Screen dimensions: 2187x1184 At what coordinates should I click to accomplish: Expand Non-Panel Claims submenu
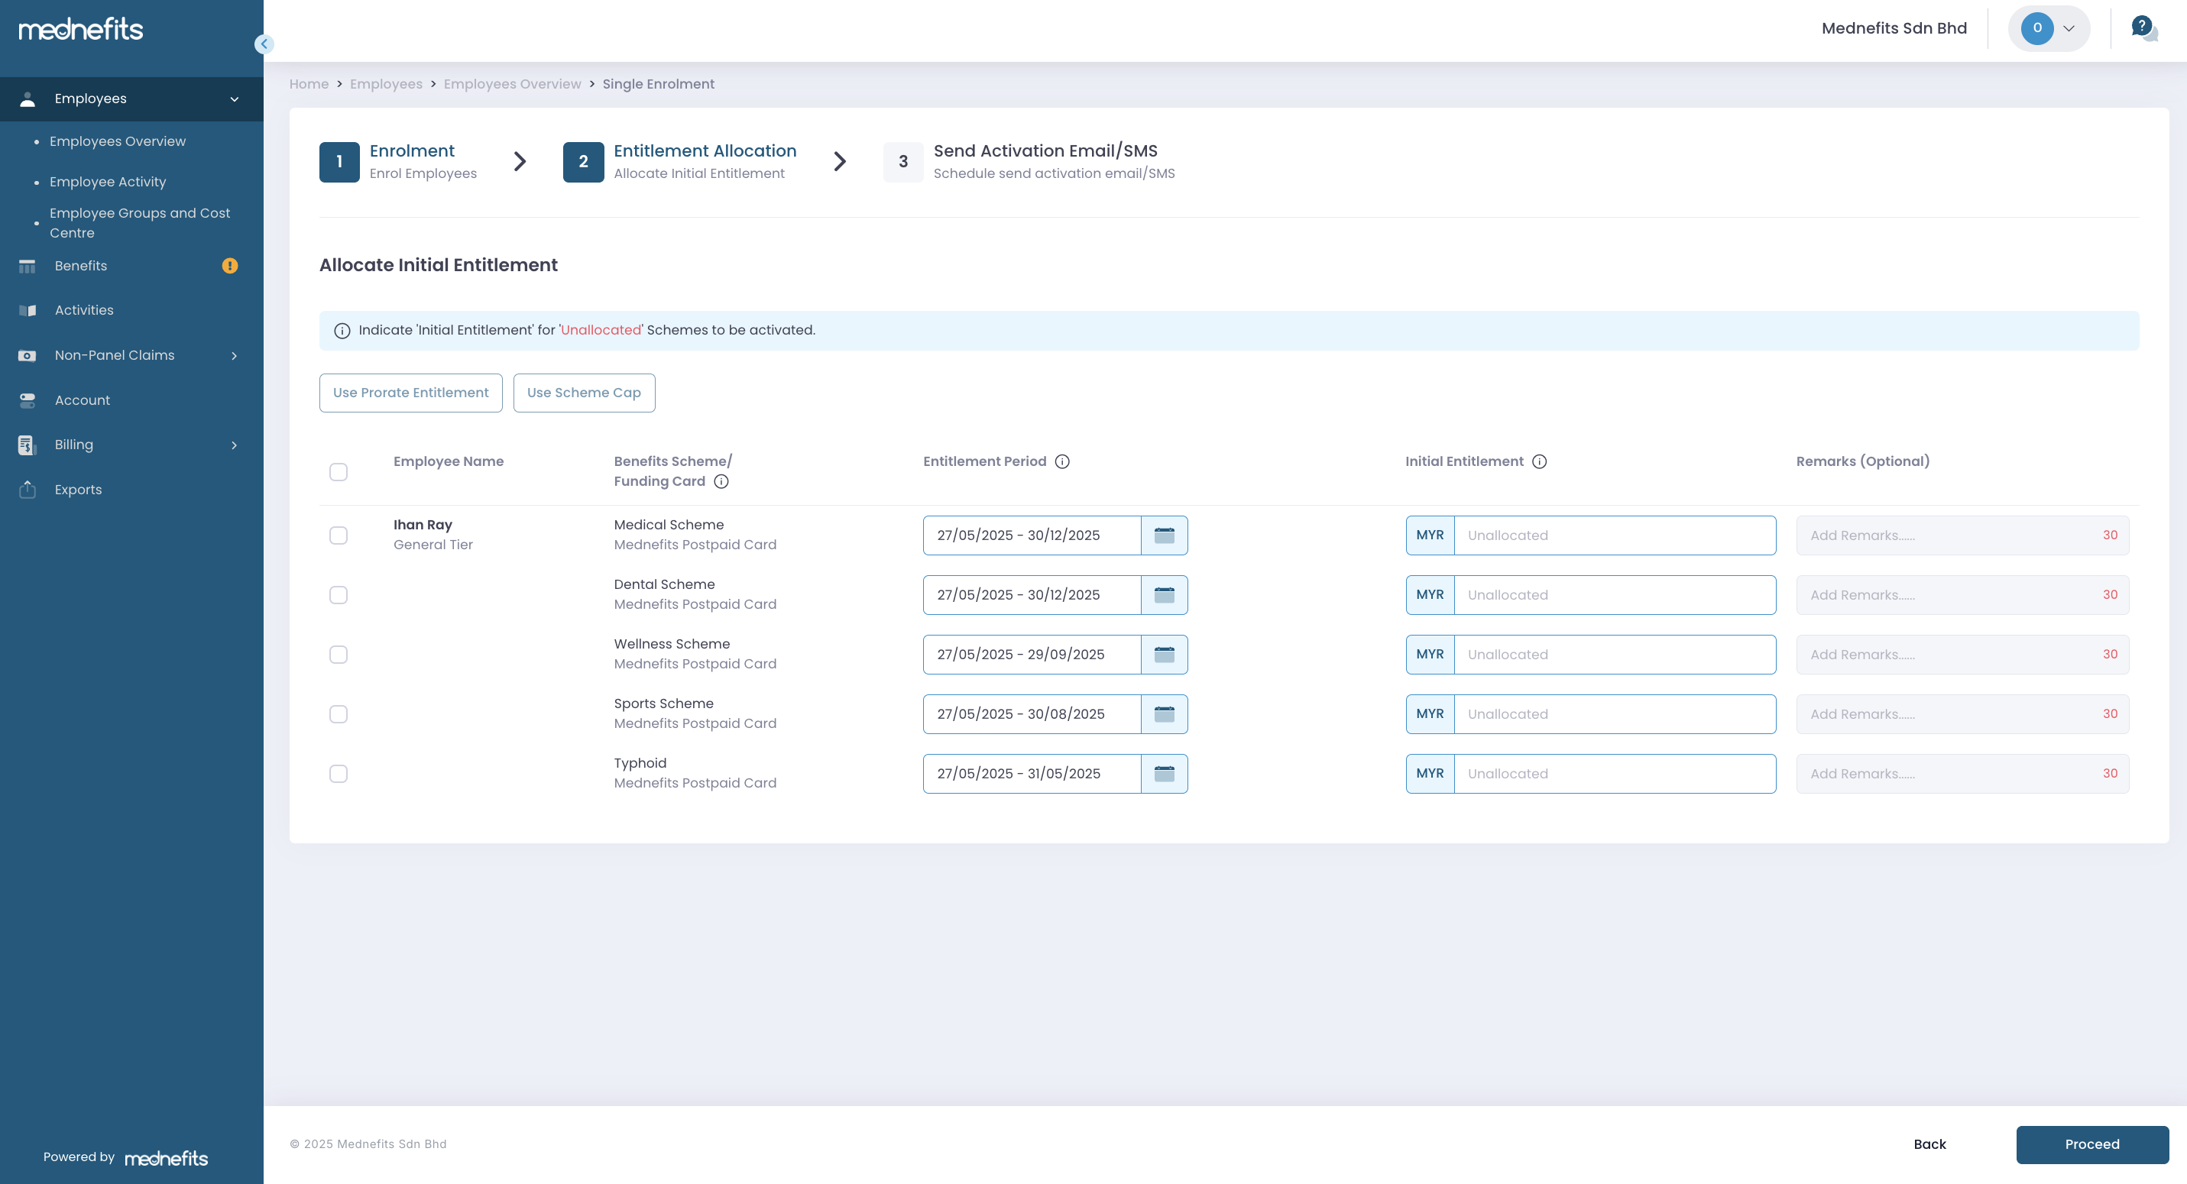235,356
